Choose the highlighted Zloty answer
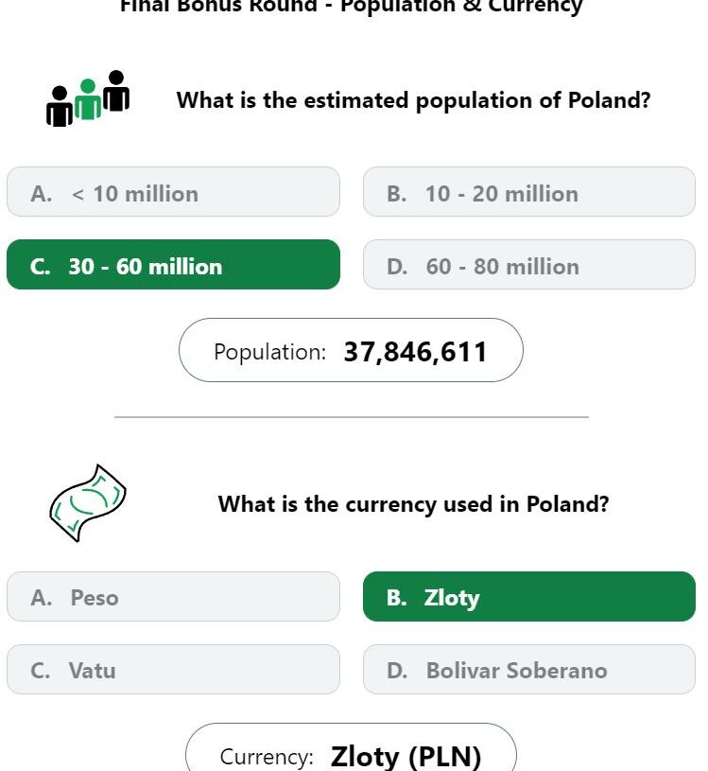This screenshot has width=708, height=771. 529,596
